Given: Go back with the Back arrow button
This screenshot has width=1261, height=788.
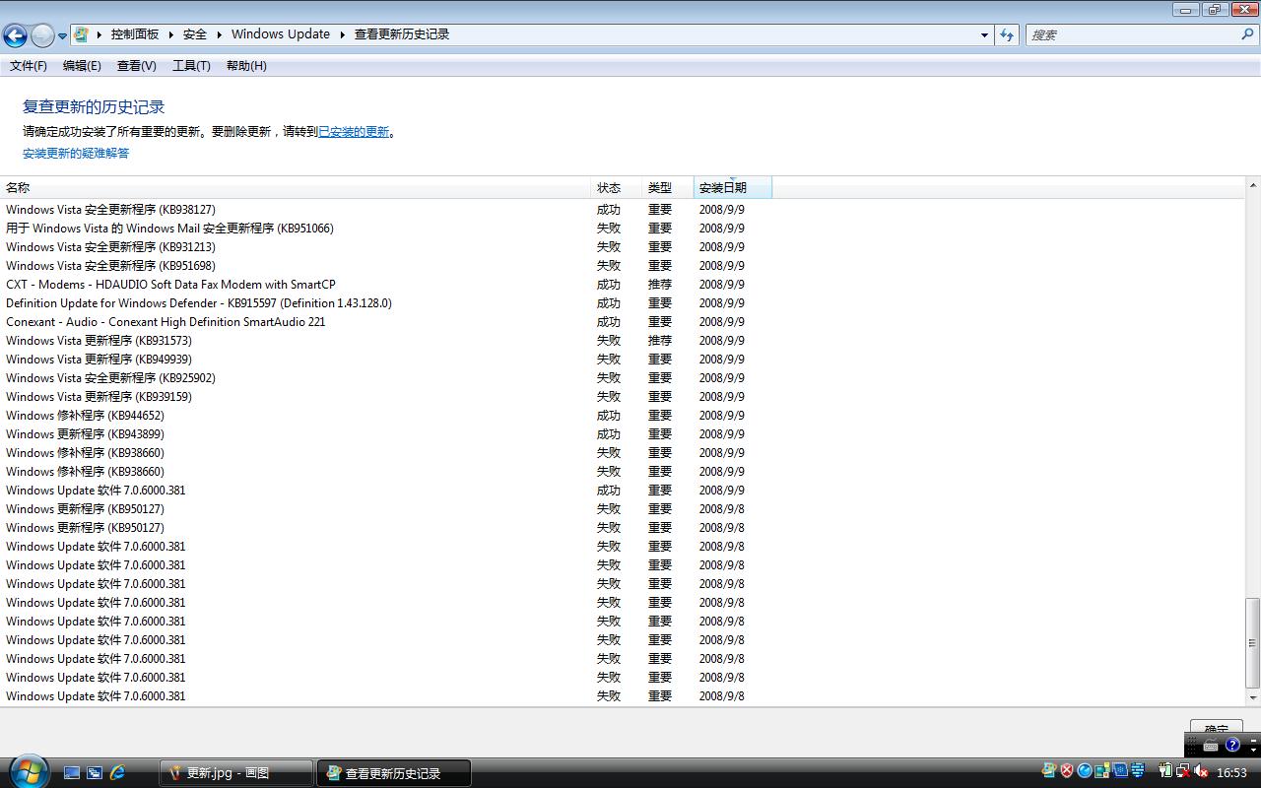Looking at the screenshot, I should [x=15, y=36].
